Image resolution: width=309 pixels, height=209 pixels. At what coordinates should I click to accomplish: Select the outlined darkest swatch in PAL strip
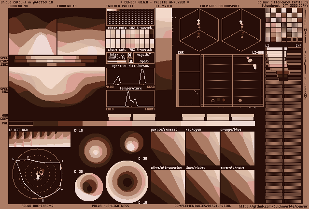click(21, 123)
